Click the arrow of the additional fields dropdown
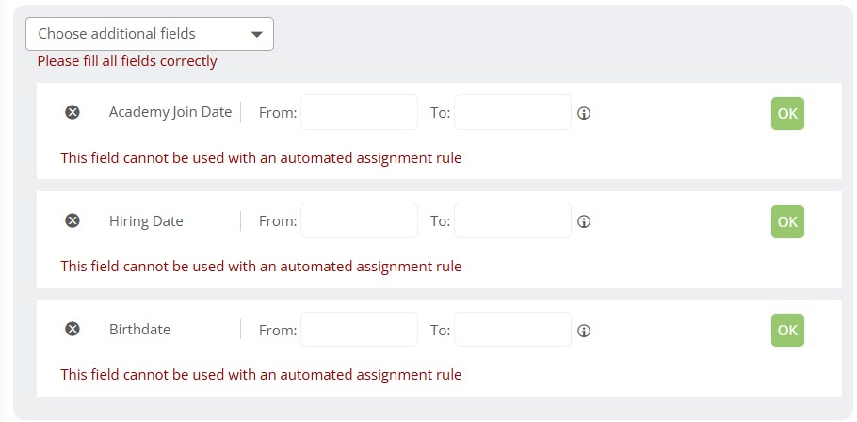The width and height of the screenshot is (857, 422). point(257,35)
